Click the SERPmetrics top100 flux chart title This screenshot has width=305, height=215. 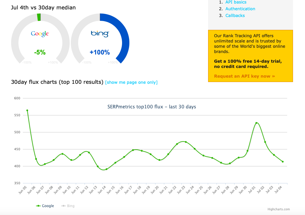coord(152,107)
